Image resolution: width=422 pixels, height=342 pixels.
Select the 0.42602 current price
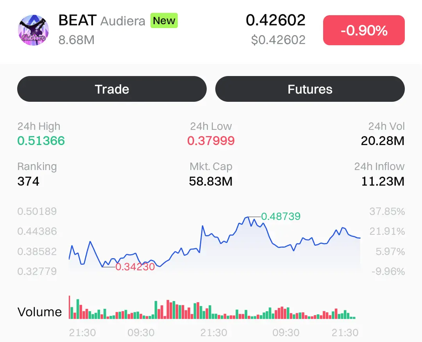click(x=275, y=20)
